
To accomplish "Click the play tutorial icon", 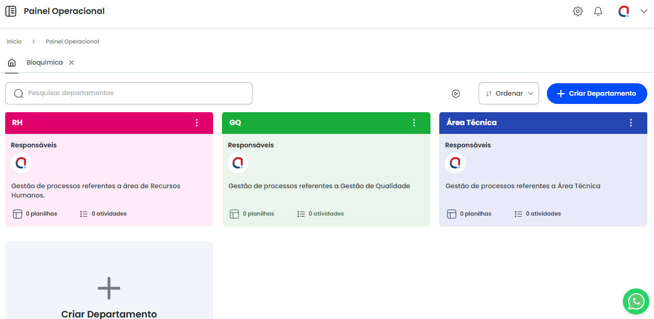I will click(x=455, y=94).
